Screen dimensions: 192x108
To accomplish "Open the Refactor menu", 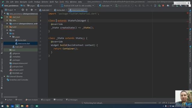I will [45, 2].
